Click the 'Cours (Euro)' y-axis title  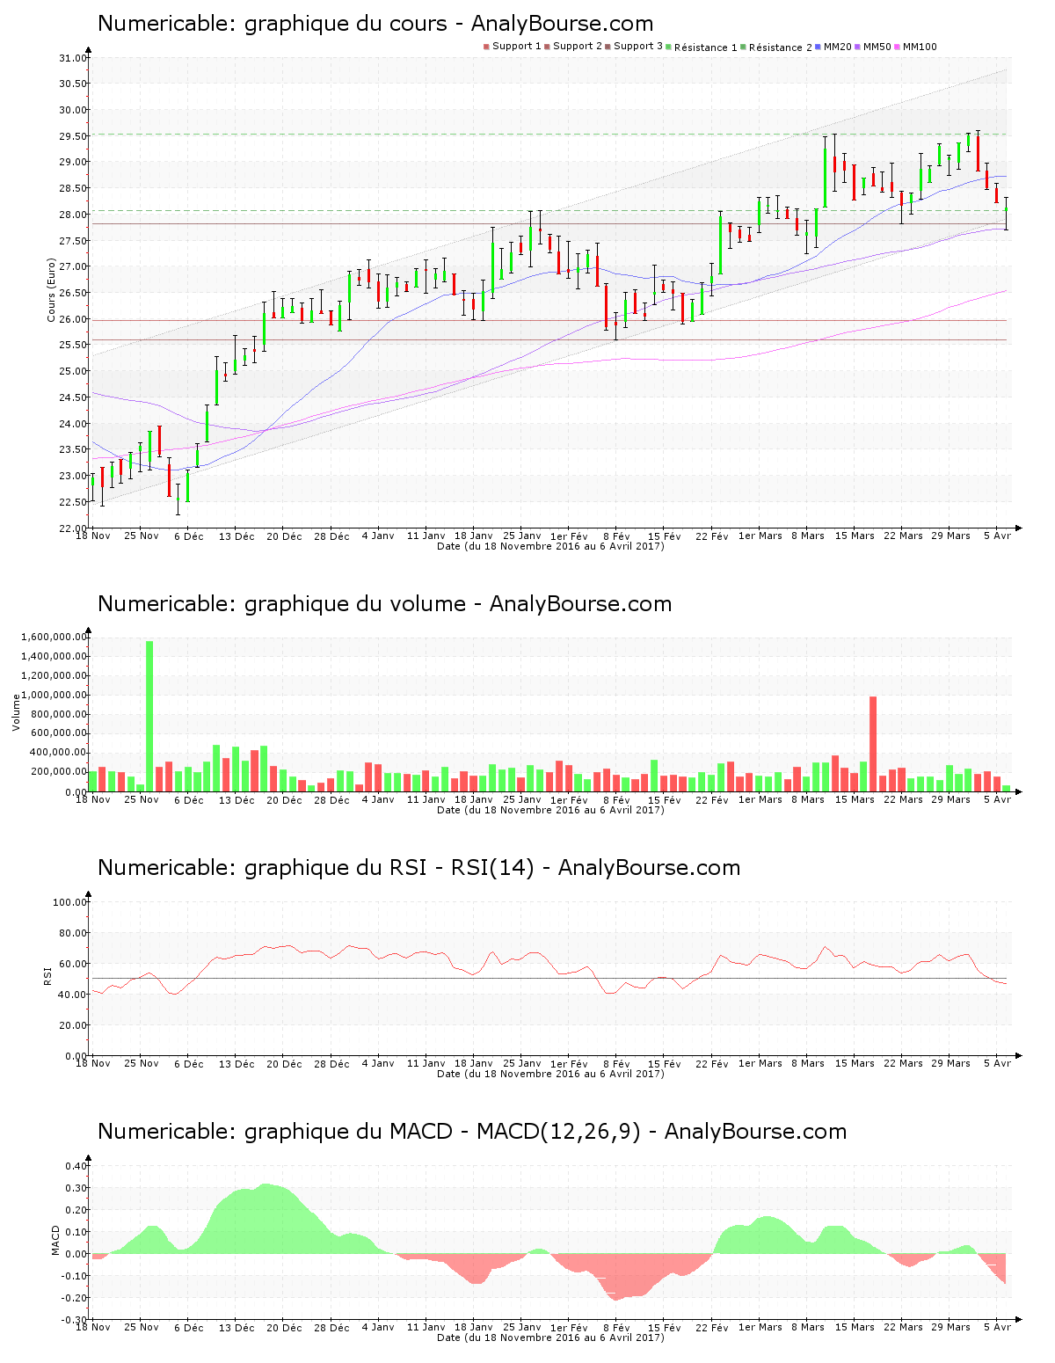pyautogui.click(x=52, y=290)
